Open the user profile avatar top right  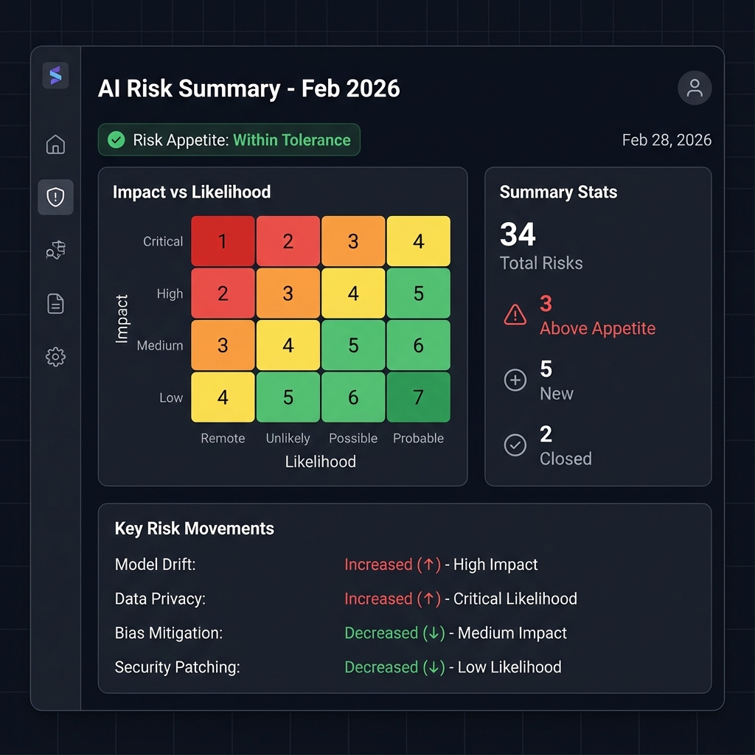694,88
